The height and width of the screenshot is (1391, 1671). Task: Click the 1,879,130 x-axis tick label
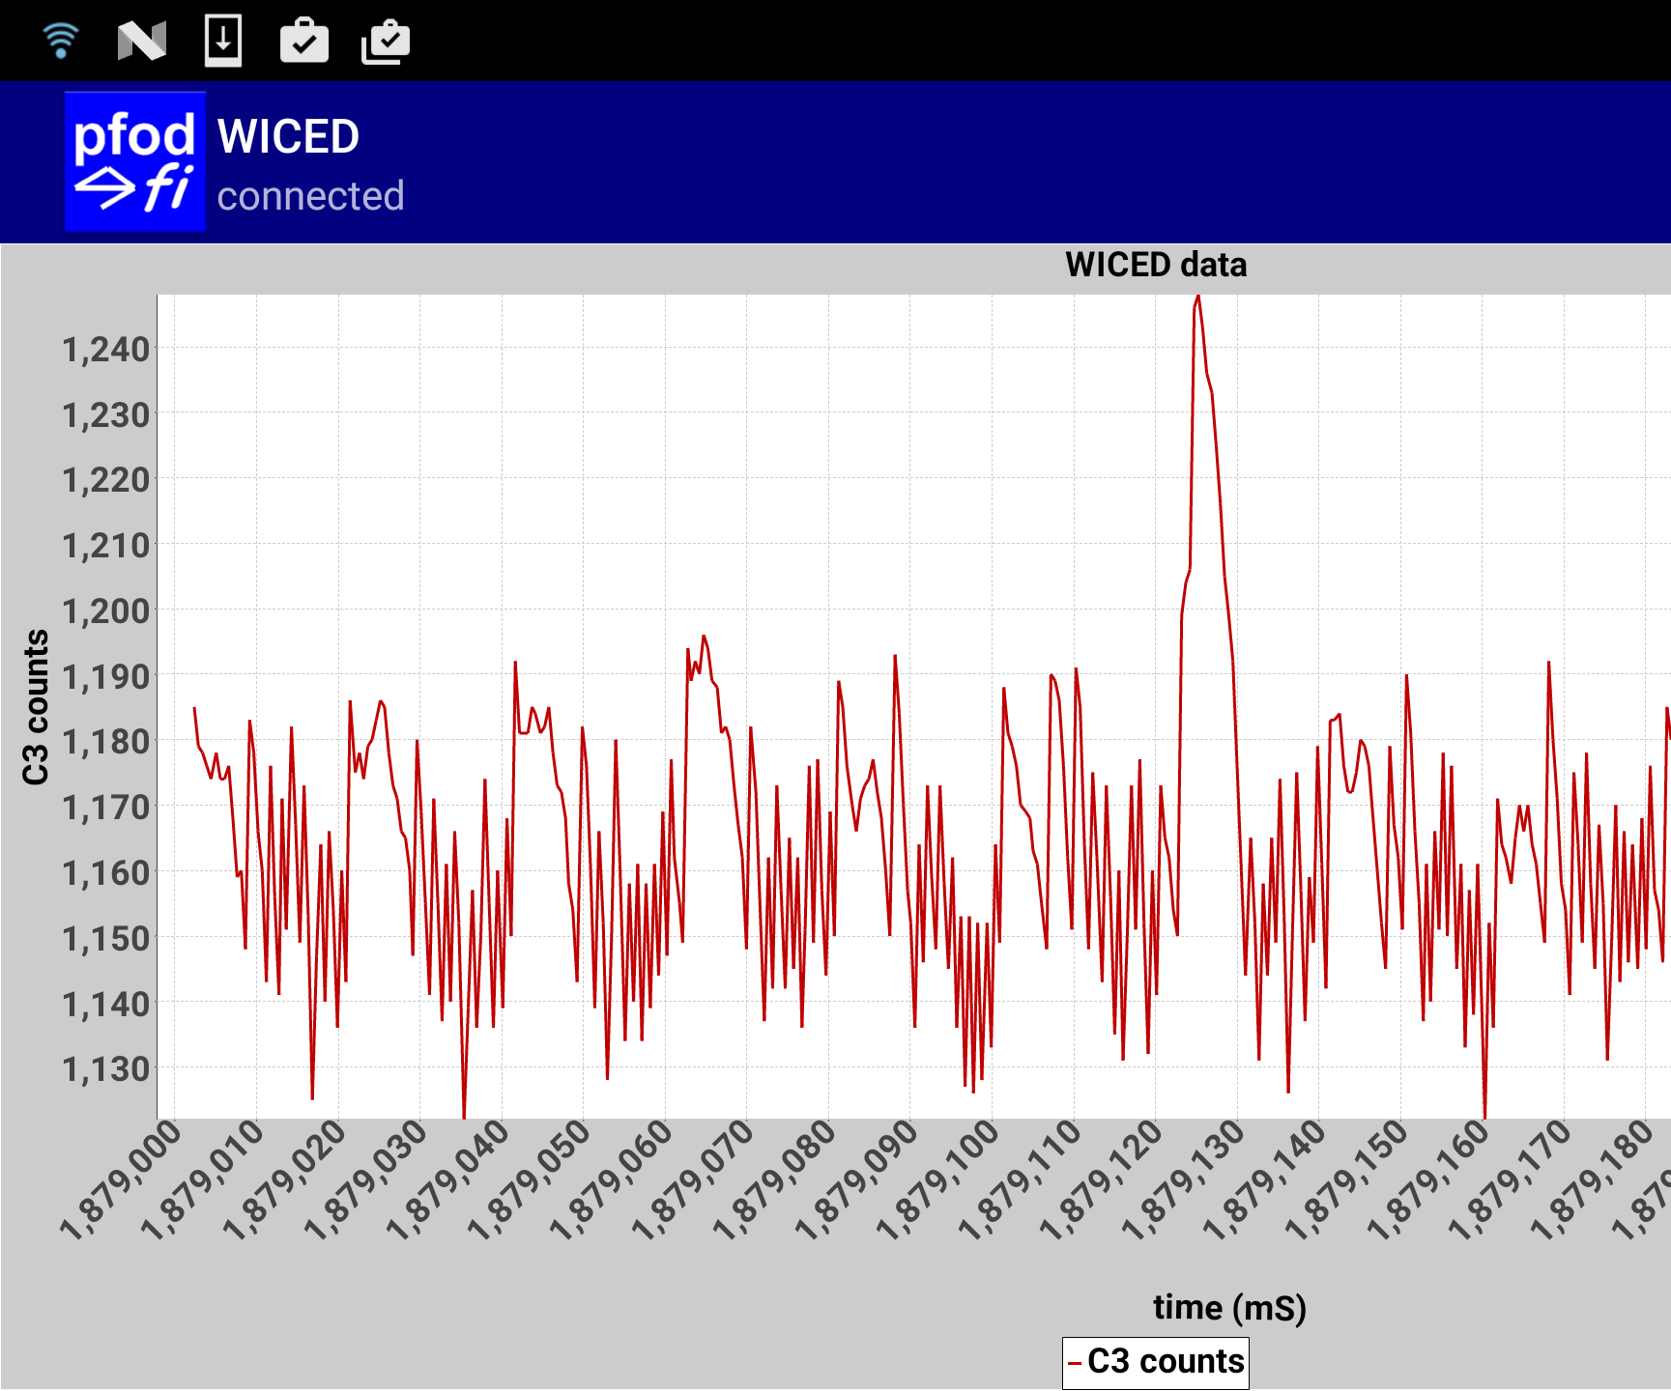(1183, 1180)
